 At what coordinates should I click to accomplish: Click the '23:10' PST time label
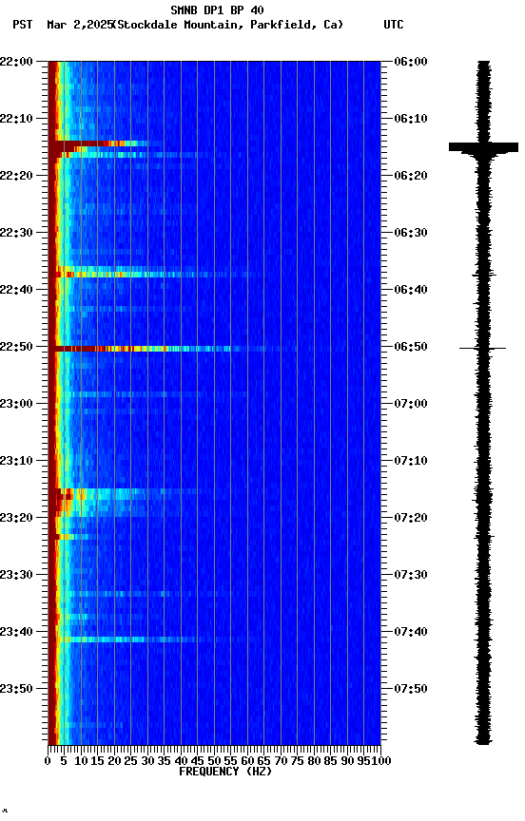[16, 461]
